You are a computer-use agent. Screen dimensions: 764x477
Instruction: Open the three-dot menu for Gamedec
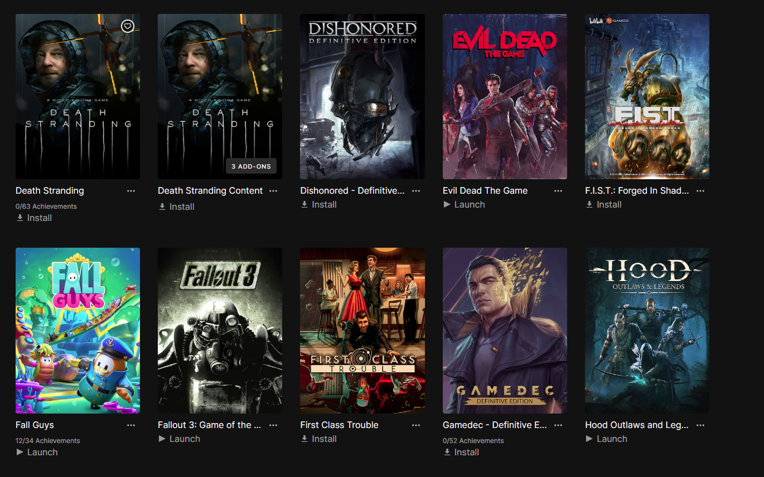558,425
